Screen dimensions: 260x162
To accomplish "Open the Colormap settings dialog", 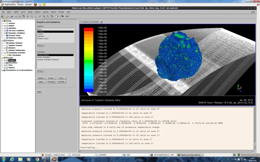I will pyautogui.click(x=51, y=82).
